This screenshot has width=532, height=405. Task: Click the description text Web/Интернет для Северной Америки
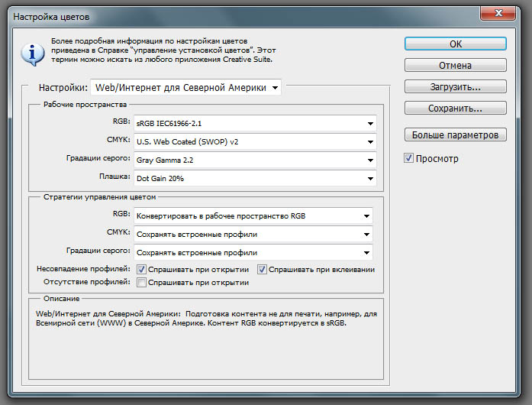[206, 319]
